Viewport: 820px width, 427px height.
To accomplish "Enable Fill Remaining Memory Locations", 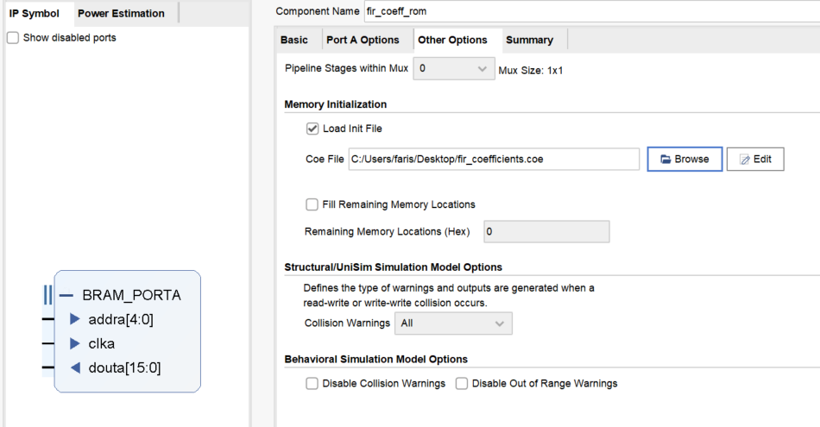I will click(x=312, y=204).
